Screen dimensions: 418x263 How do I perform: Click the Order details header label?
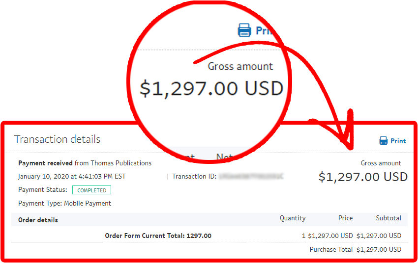click(x=38, y=220)
